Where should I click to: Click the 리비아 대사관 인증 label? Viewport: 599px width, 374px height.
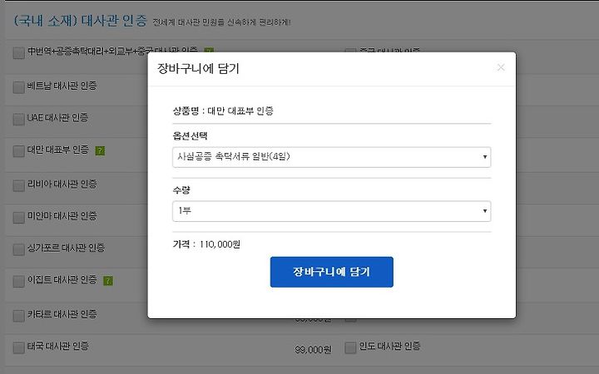pos(62,185)
